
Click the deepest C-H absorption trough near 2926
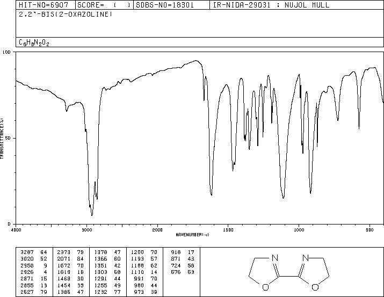pos(92,215)
